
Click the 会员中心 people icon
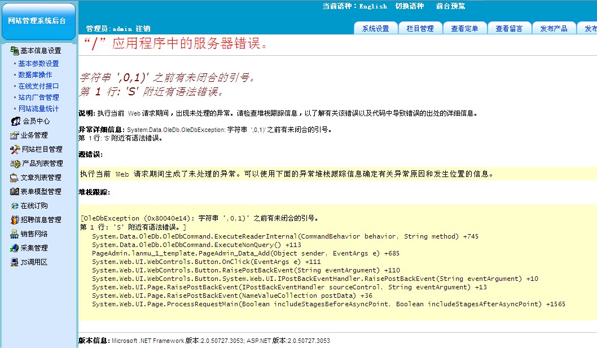16,121
